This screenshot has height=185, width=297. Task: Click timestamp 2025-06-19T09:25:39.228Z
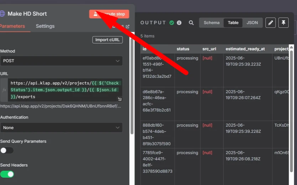(x=243, y=128)
